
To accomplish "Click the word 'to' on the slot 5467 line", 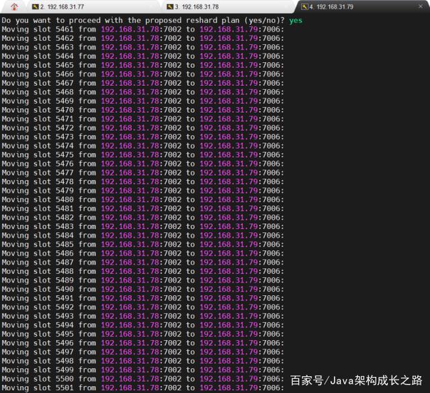I will [x=191, y=83].
